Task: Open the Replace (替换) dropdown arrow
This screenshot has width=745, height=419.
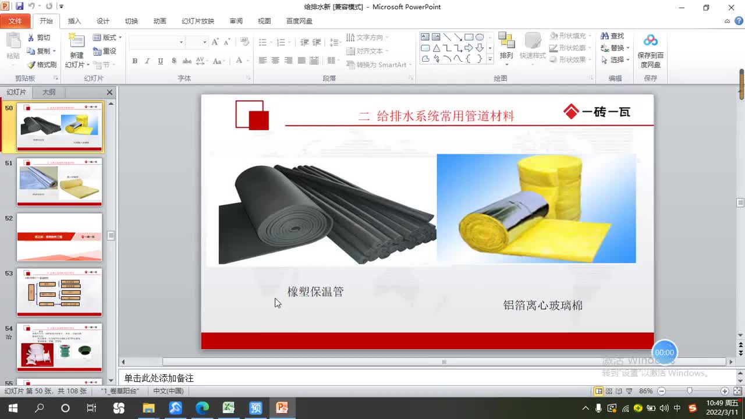Action: pos(629,48)
